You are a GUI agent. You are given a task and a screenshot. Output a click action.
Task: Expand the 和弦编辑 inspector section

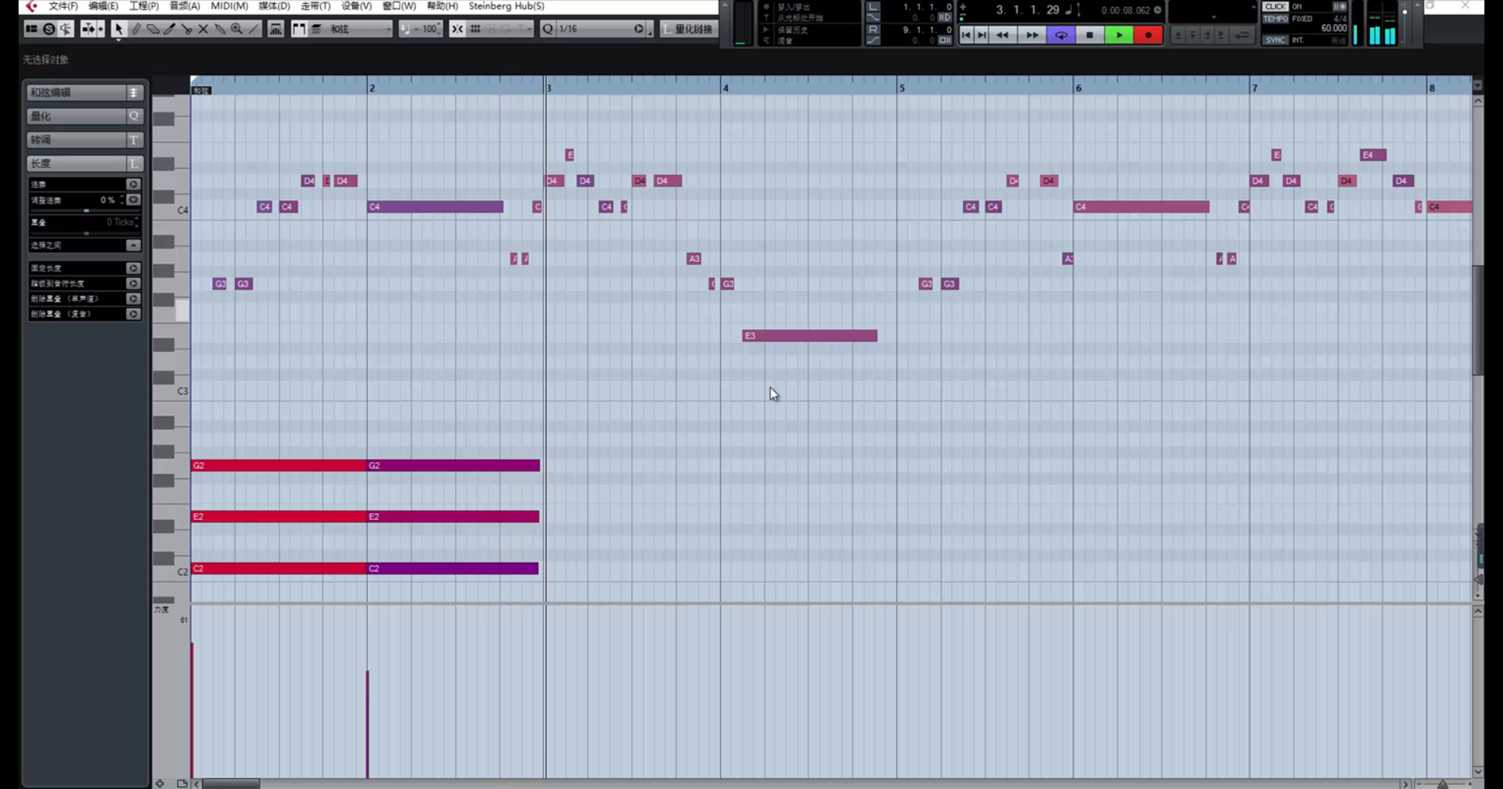pyautogui.click(x=84, y=92)
